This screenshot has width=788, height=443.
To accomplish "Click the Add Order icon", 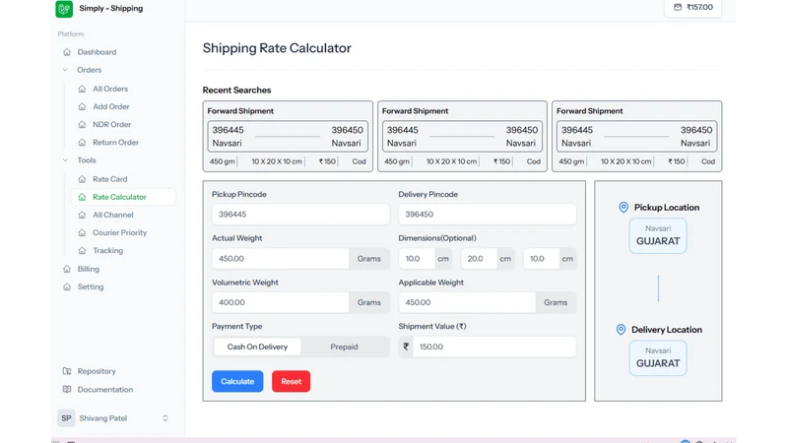I will click(82, 106).
